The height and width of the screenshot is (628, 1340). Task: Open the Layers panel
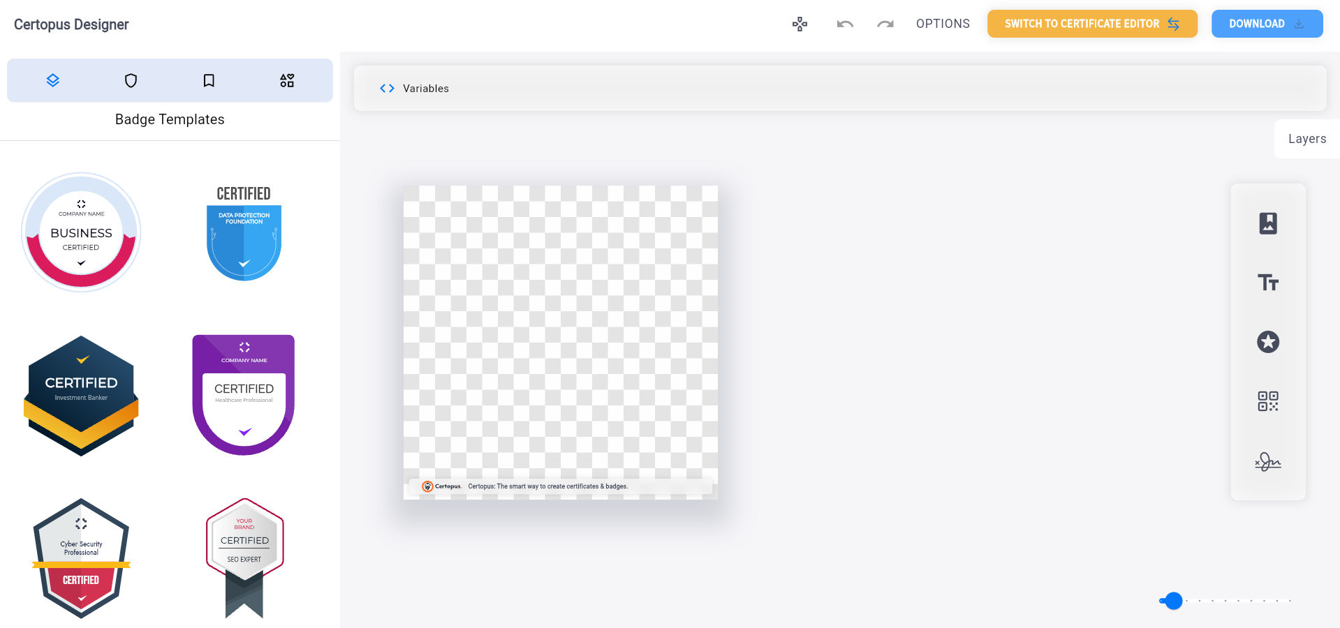pyautogui.click(x=1307, y=139)
